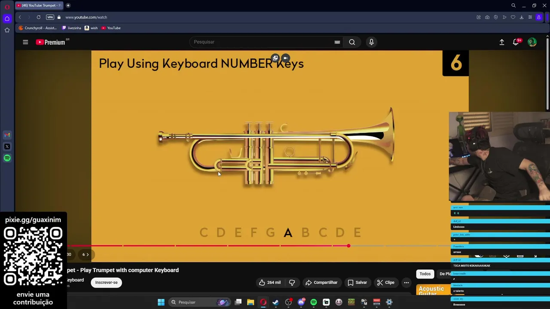The image size is (550, 309).
Task: Start voice search with microphone
Action: pyautogui.click(x=372, y=42)
